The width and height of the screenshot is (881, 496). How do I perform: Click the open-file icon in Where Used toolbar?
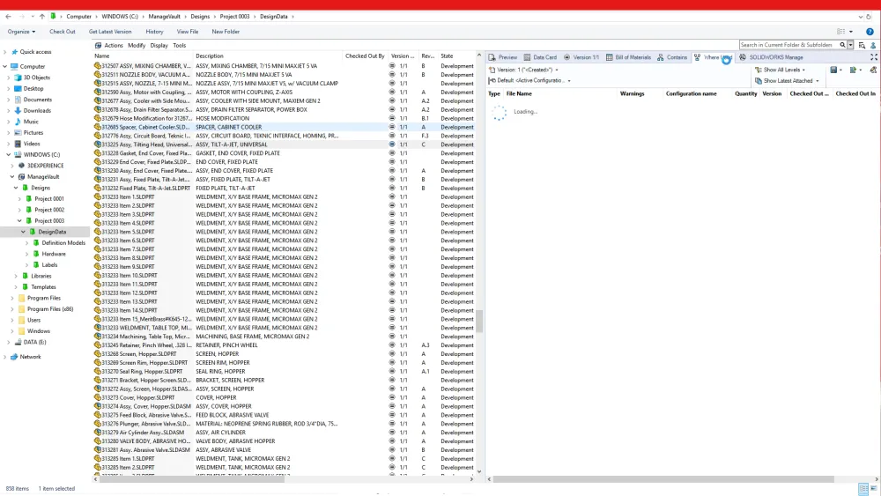click(854, 70)
